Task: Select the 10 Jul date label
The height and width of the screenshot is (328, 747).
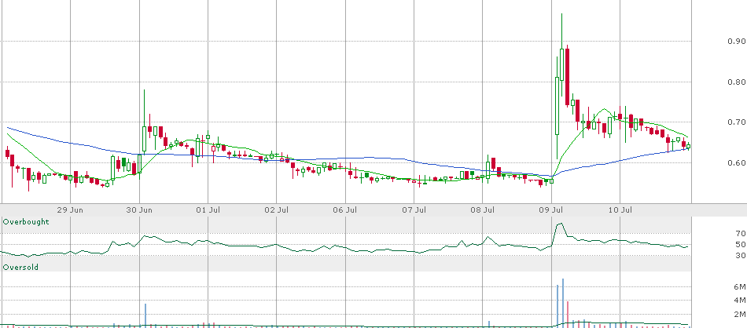Action: point(620,210)
